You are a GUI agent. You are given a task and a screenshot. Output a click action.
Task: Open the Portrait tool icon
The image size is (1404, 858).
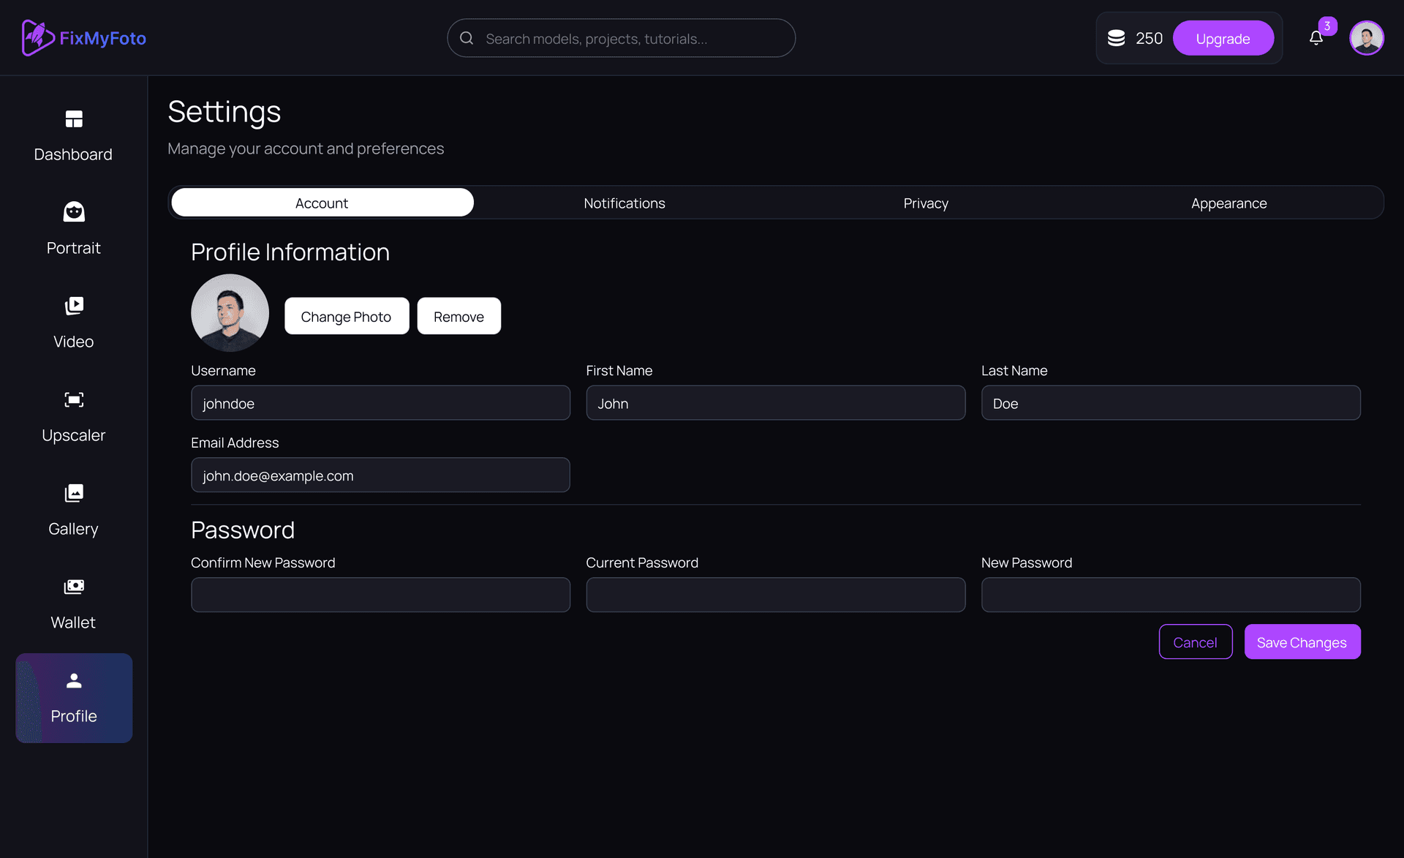(74, 212)
